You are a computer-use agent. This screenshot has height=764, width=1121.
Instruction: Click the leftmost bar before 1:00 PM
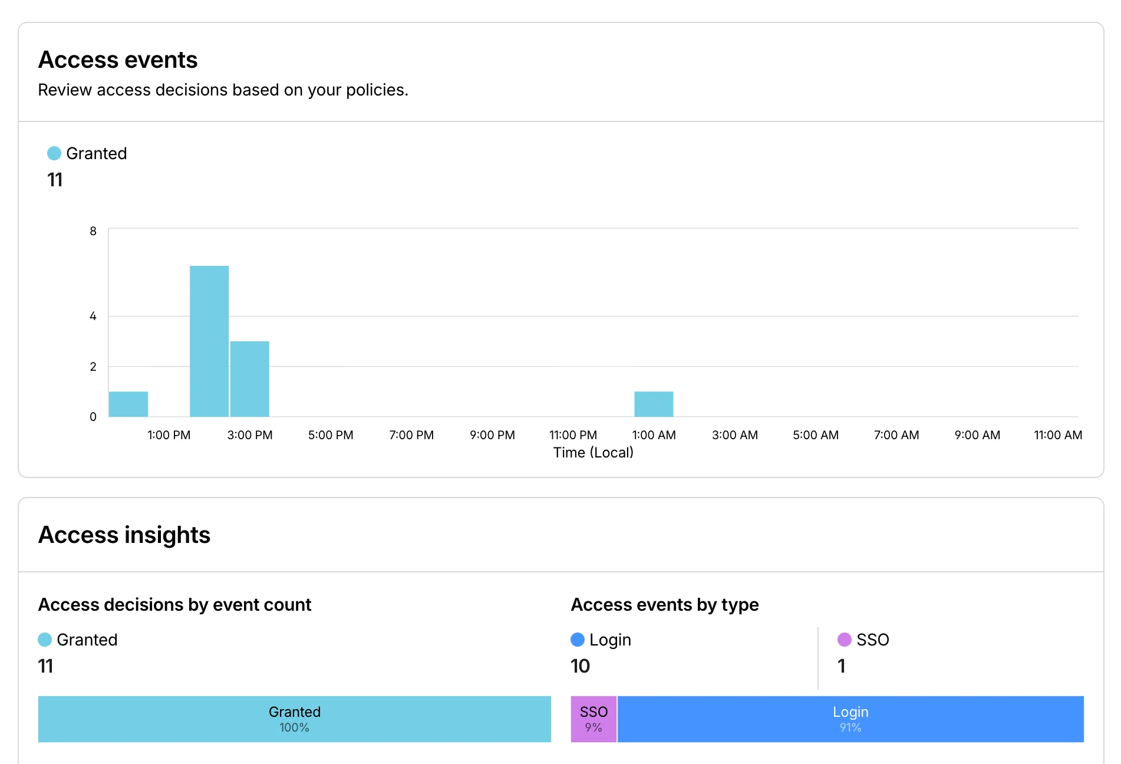[x=127, y=404]
